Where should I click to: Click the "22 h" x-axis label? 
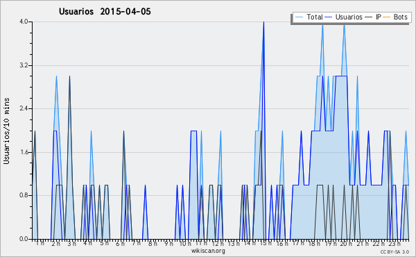point(379,243)
